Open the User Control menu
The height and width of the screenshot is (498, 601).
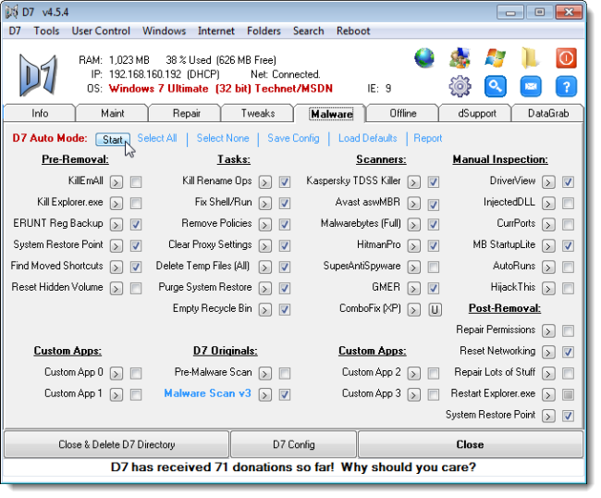(x=101, y=31)
